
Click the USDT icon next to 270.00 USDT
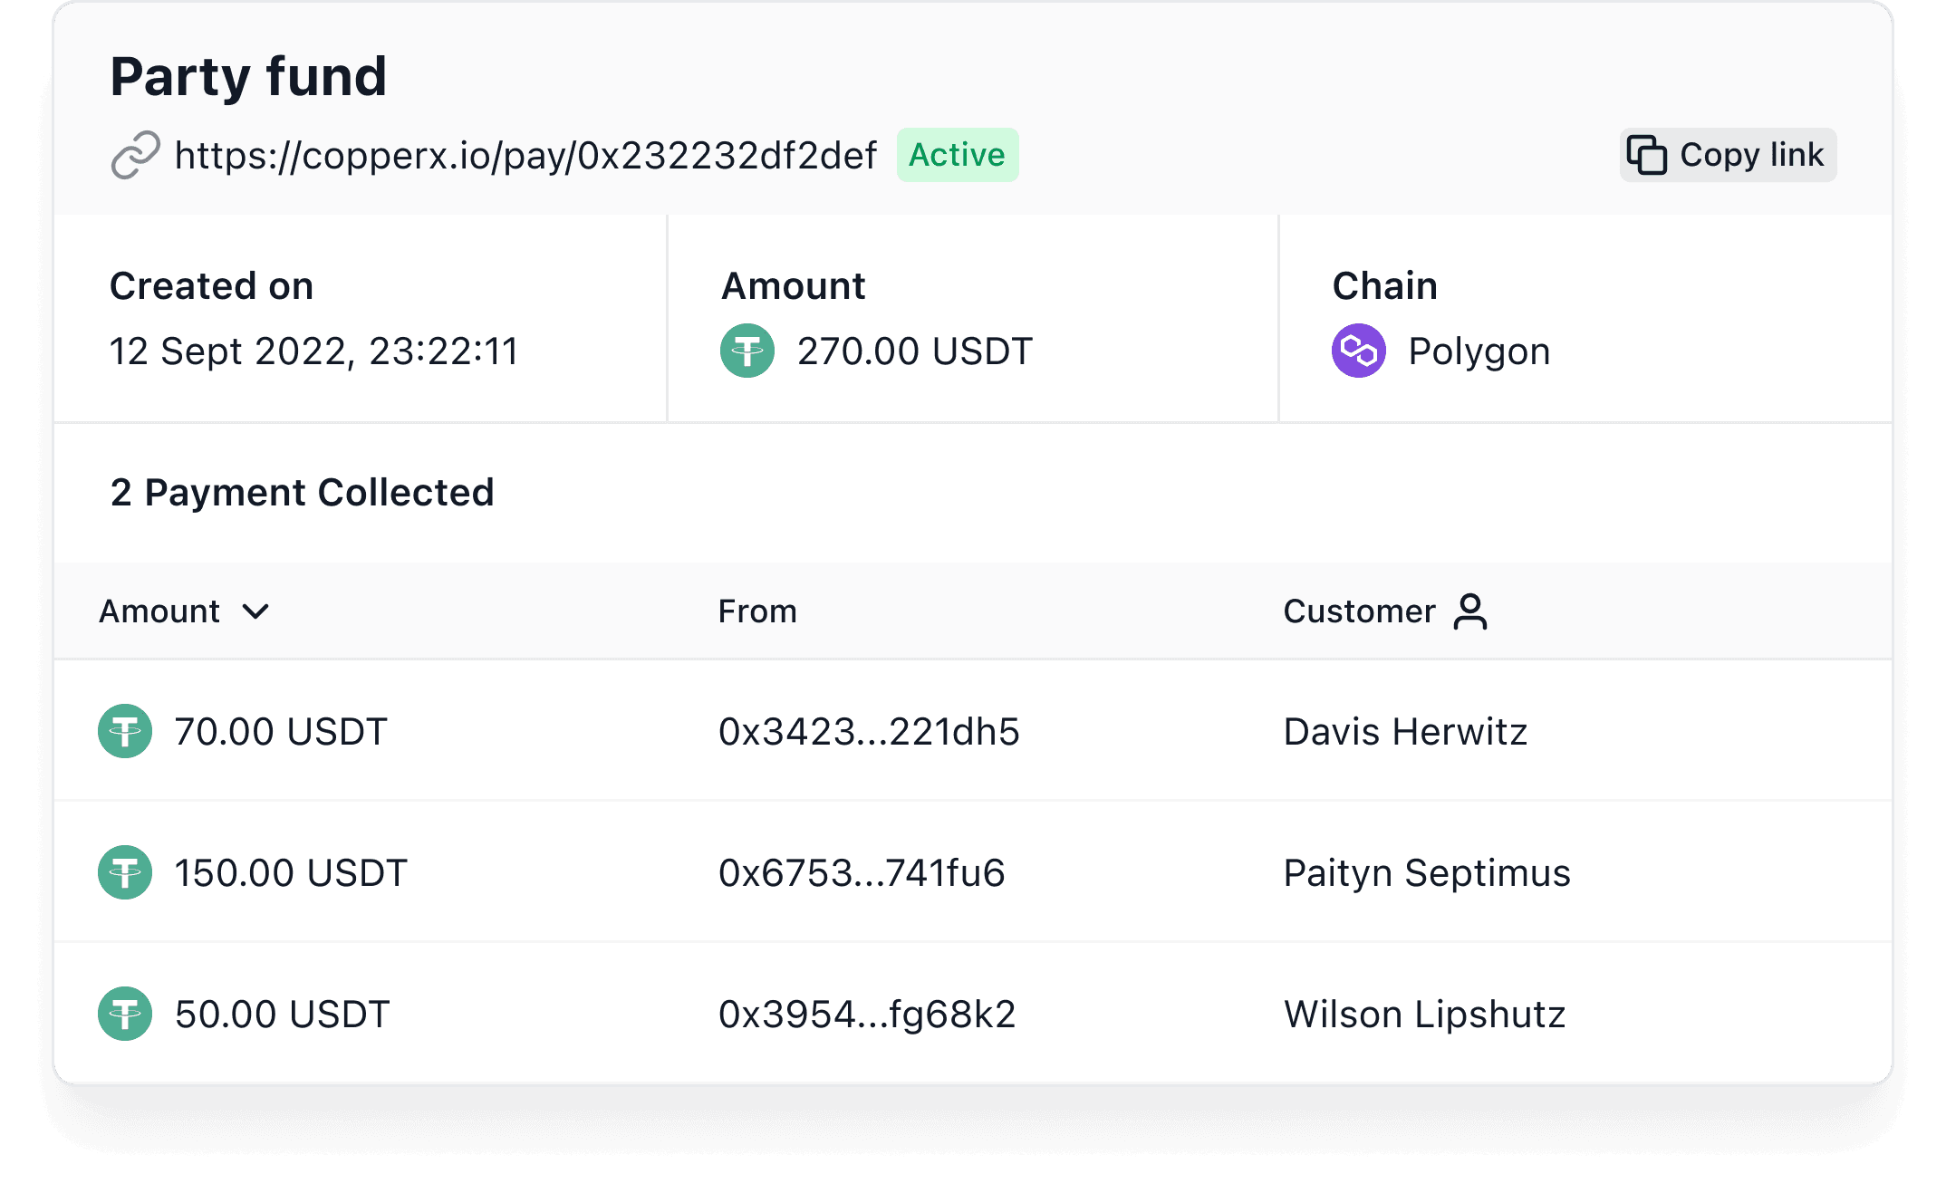coord(747,351)
